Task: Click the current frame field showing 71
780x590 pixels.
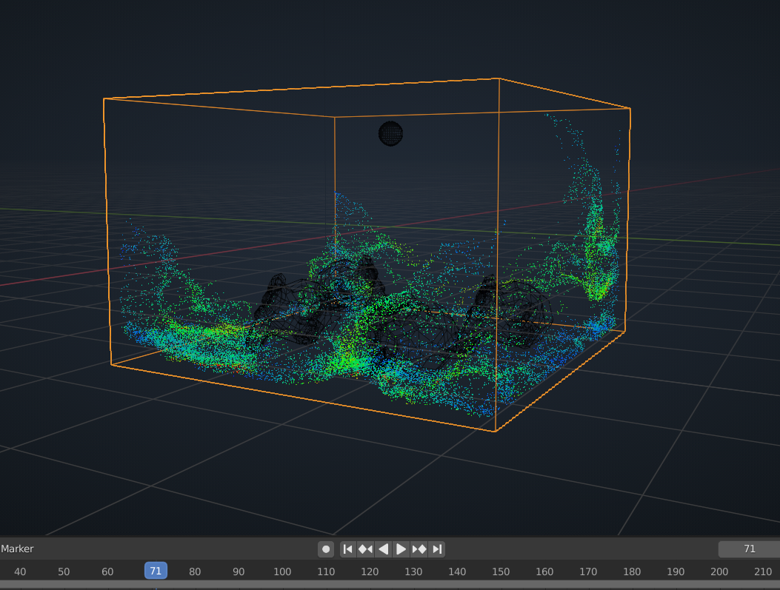Action: (x=749, y=549)
